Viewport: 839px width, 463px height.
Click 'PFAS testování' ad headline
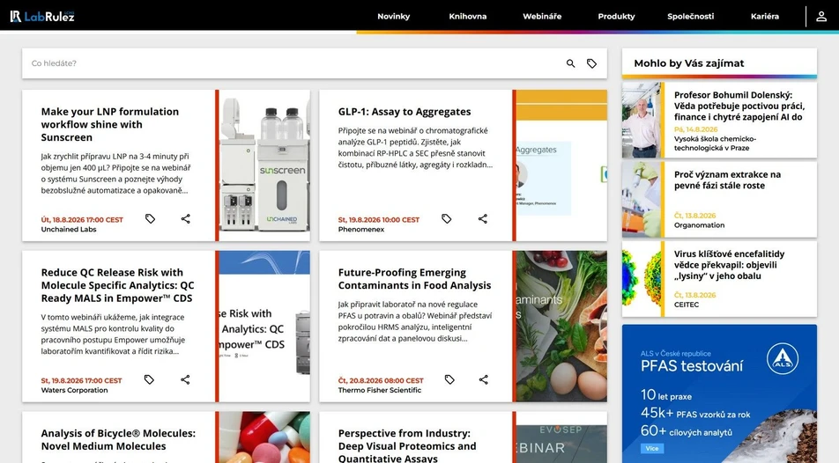point(691,366)
